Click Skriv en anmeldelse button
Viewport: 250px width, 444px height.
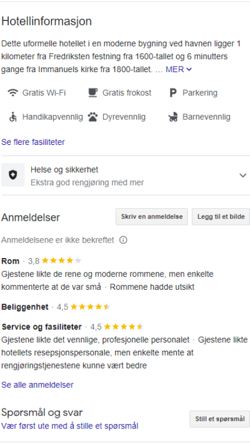tap(152, 217)
